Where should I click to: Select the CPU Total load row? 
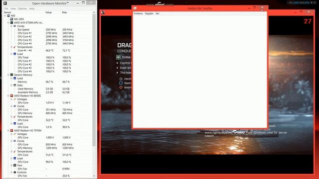[x=48, y=58]
